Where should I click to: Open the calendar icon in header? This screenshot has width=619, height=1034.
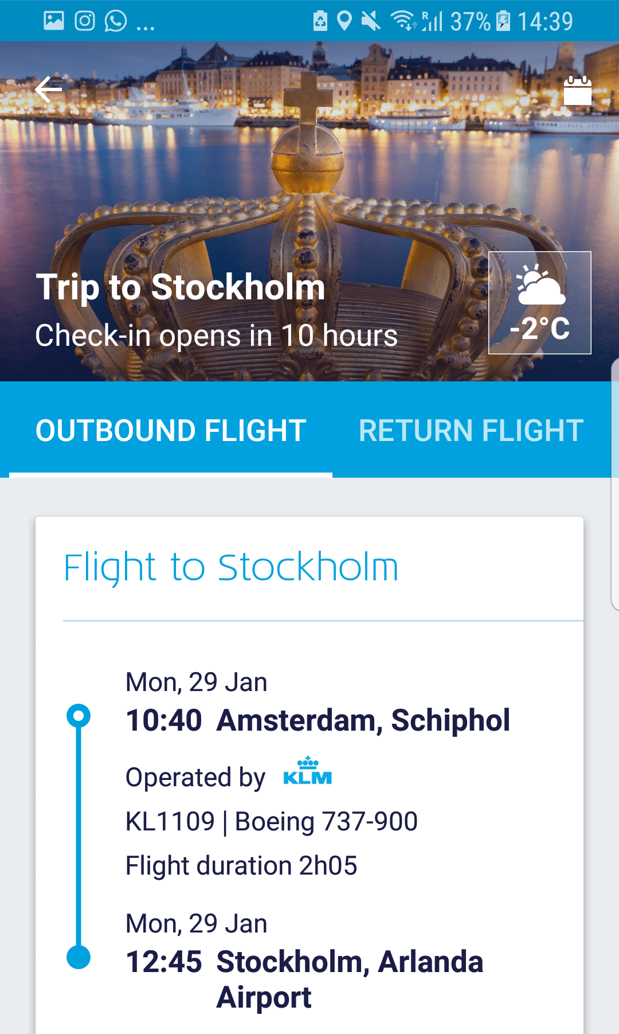[x=577, y=91]
